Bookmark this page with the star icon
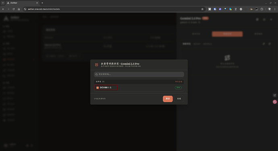The height and width of the screenshot is (151, 278). (x=202, y=9)
